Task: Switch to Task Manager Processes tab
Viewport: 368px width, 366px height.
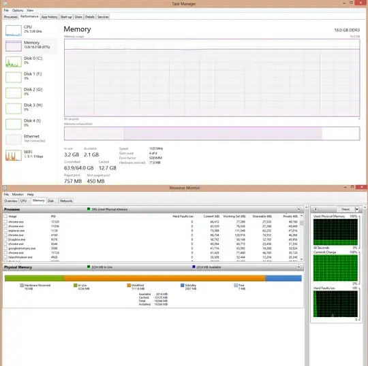Action: (11, 17)
